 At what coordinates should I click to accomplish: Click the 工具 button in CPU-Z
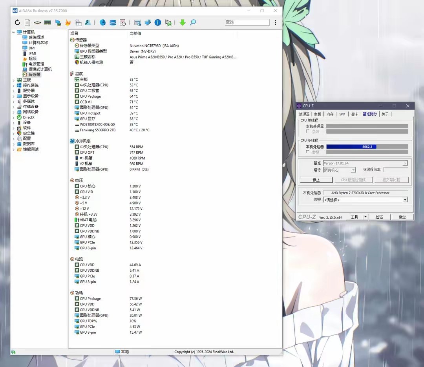pyautogui.click(x=354, y=217)
